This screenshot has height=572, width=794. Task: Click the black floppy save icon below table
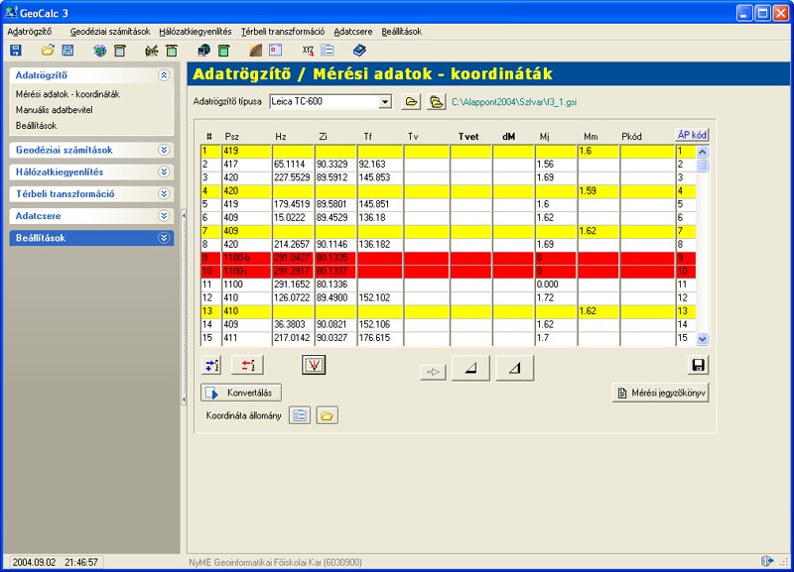[x=699, y=365]
